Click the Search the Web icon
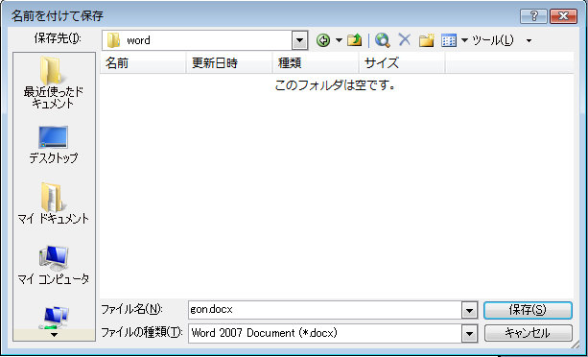Image resolution: width=588 pixels, height=357 pixels. (x=382, y=39)
